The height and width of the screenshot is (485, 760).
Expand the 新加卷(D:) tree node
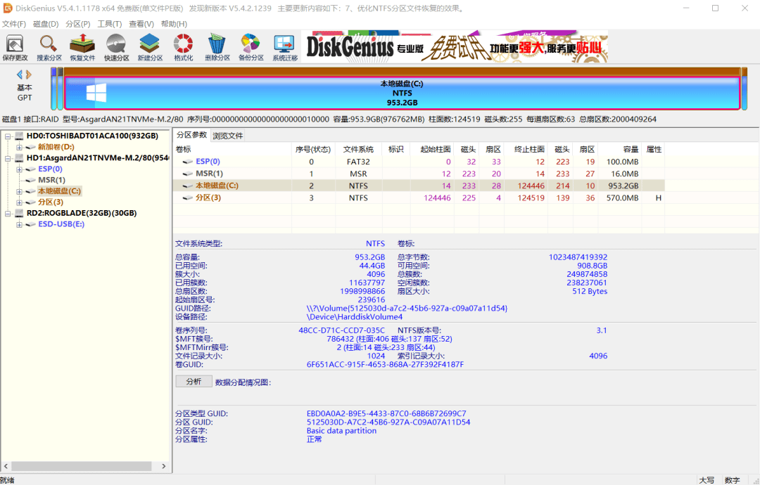tap(19, 147)
